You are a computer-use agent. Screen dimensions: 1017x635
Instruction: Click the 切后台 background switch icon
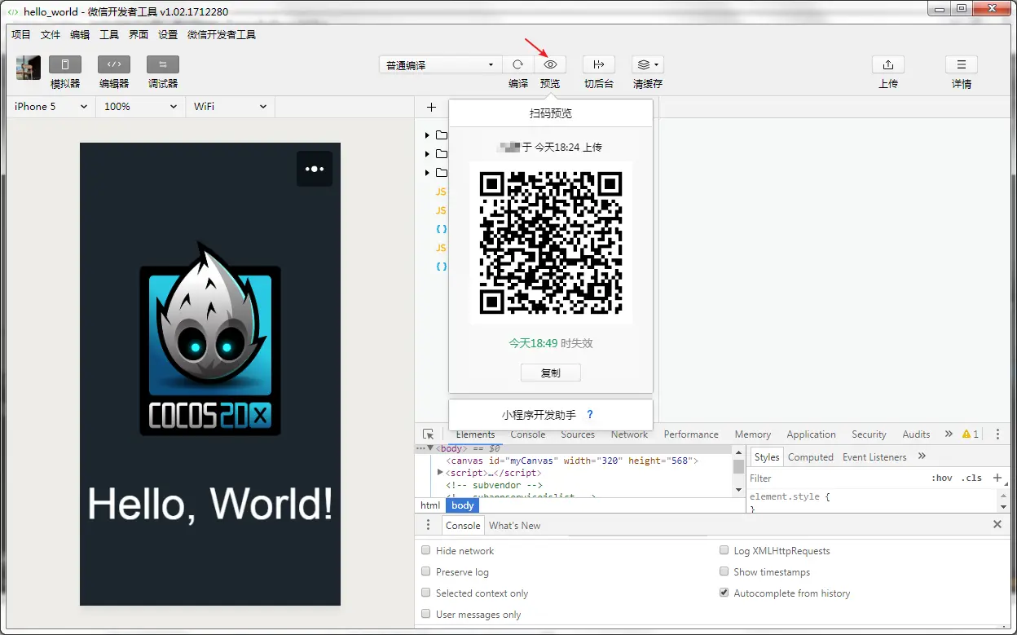[599, 65]
